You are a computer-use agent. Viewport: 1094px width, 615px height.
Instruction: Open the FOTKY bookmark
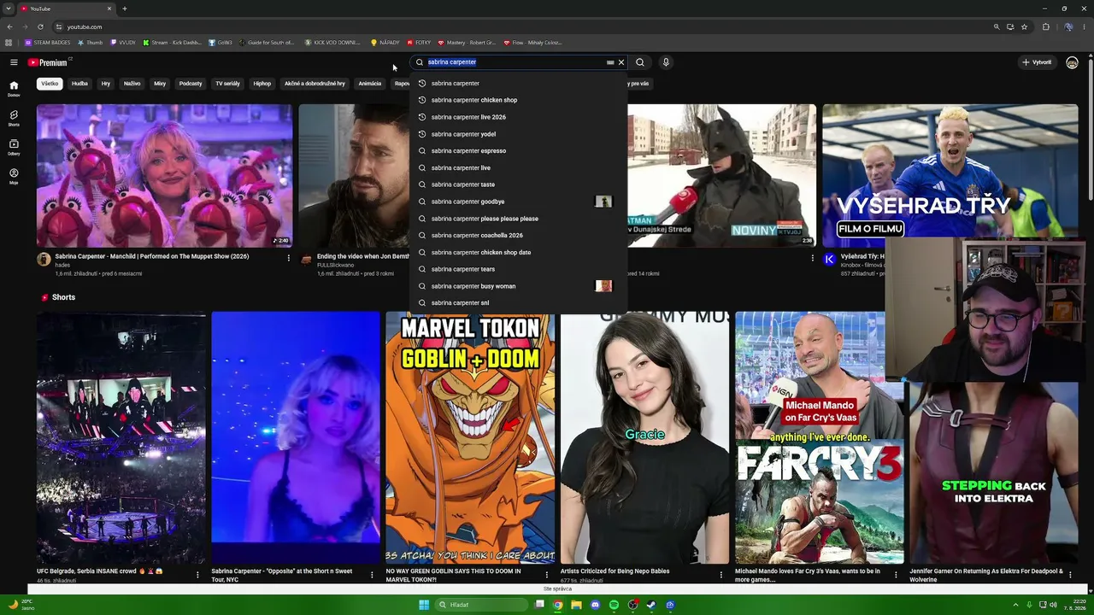(419, 43)
